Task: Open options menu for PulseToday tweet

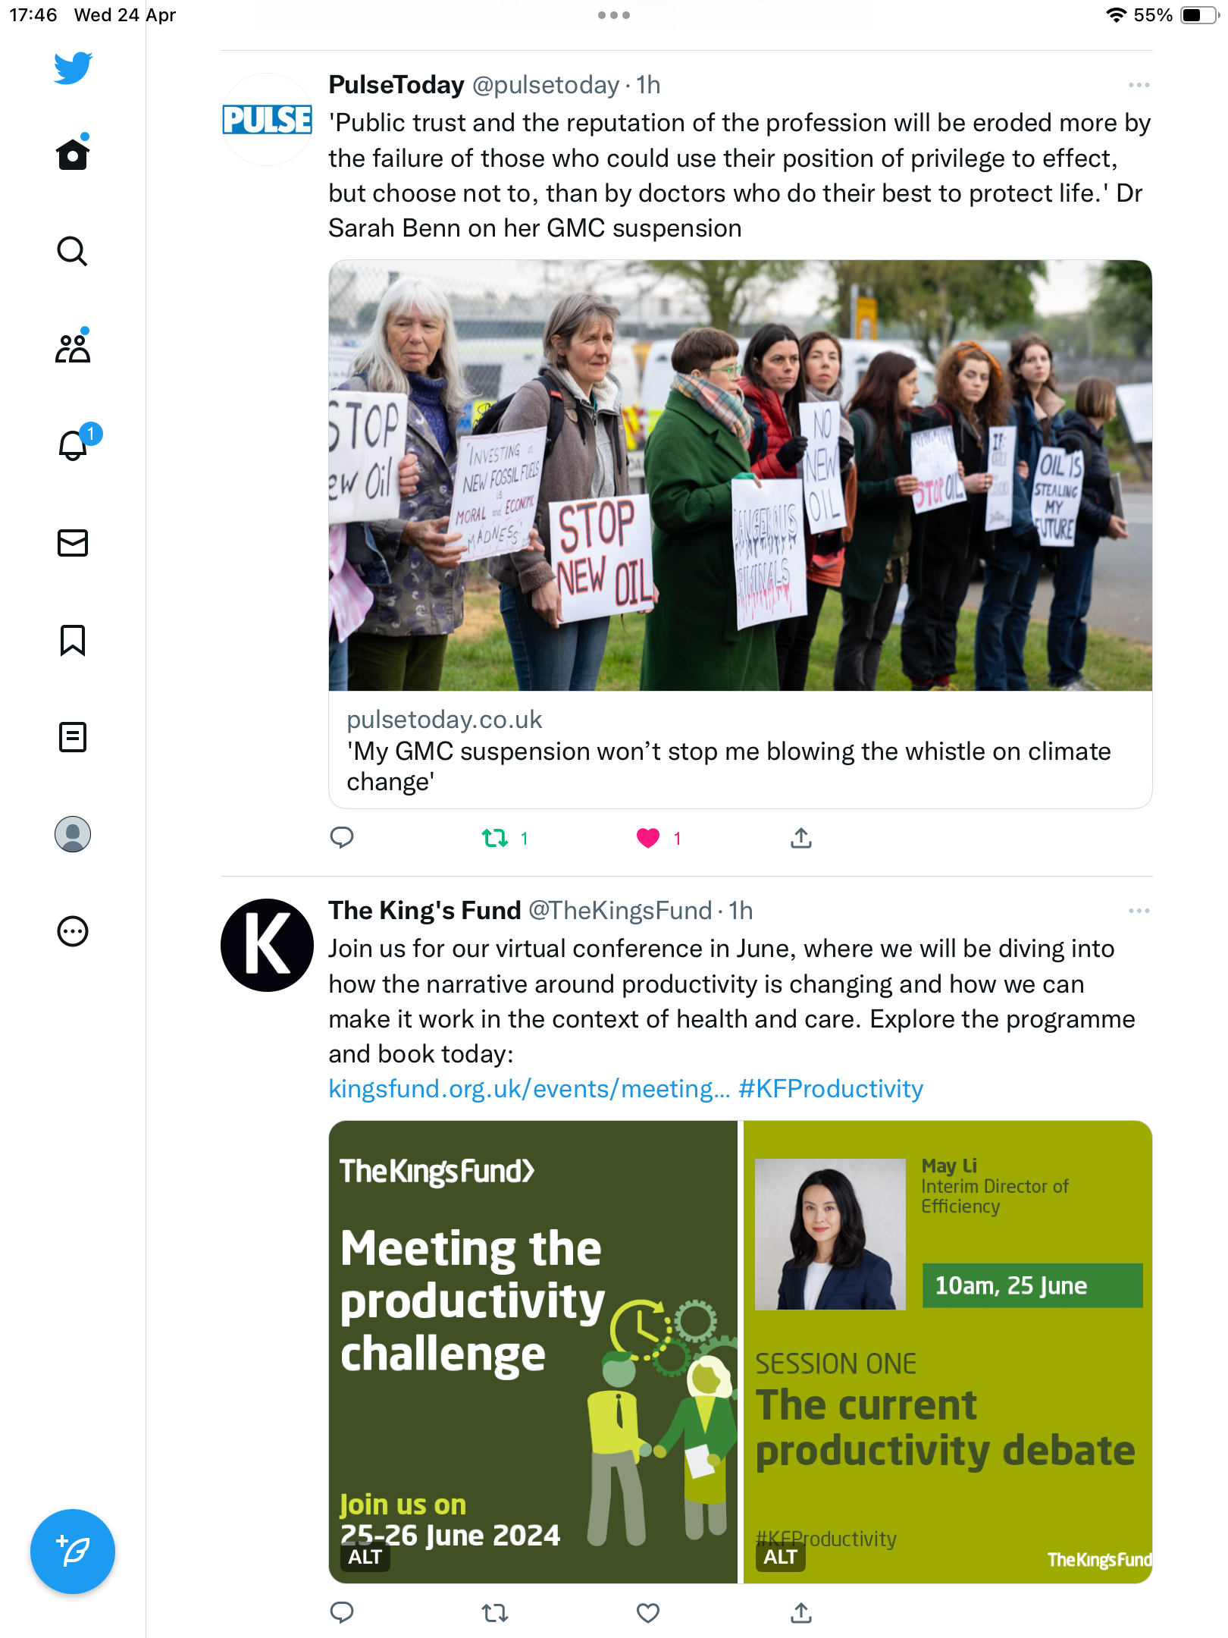Action: [x=1139, y=85]
